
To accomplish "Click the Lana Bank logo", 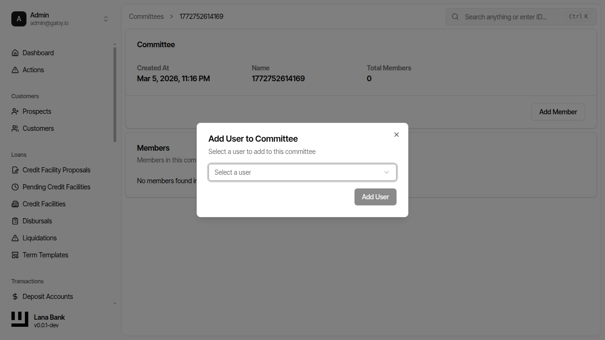I will [x=19, y=319].
